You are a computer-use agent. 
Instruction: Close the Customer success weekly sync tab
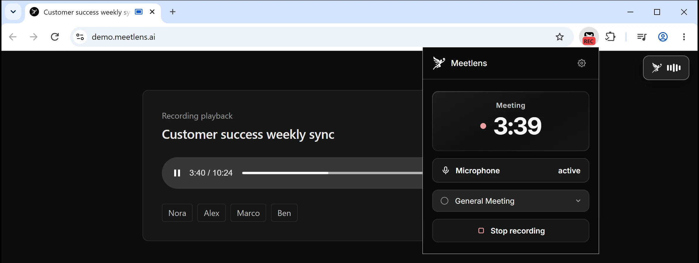click(152, 12)
